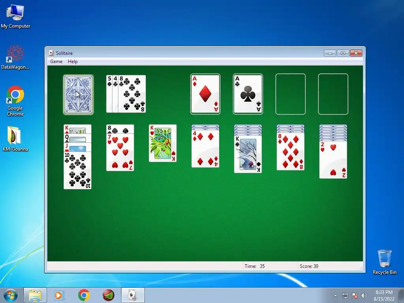This screenshot has width=404, height=303.
Task: Open the Action Center flag icon
Action: pos(355,296)
